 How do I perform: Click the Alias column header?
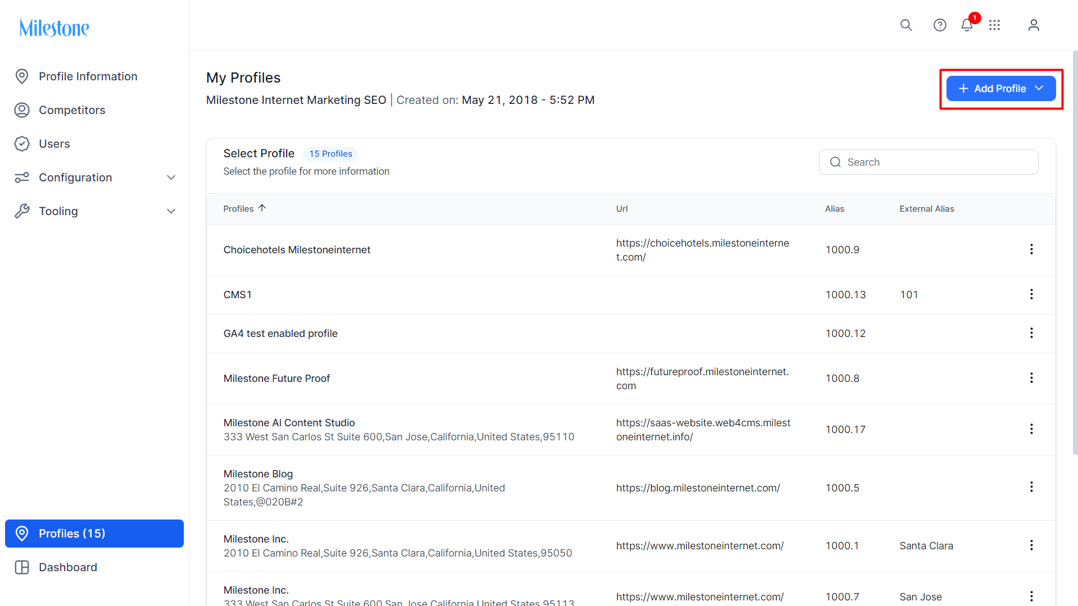tap(835, 209)
